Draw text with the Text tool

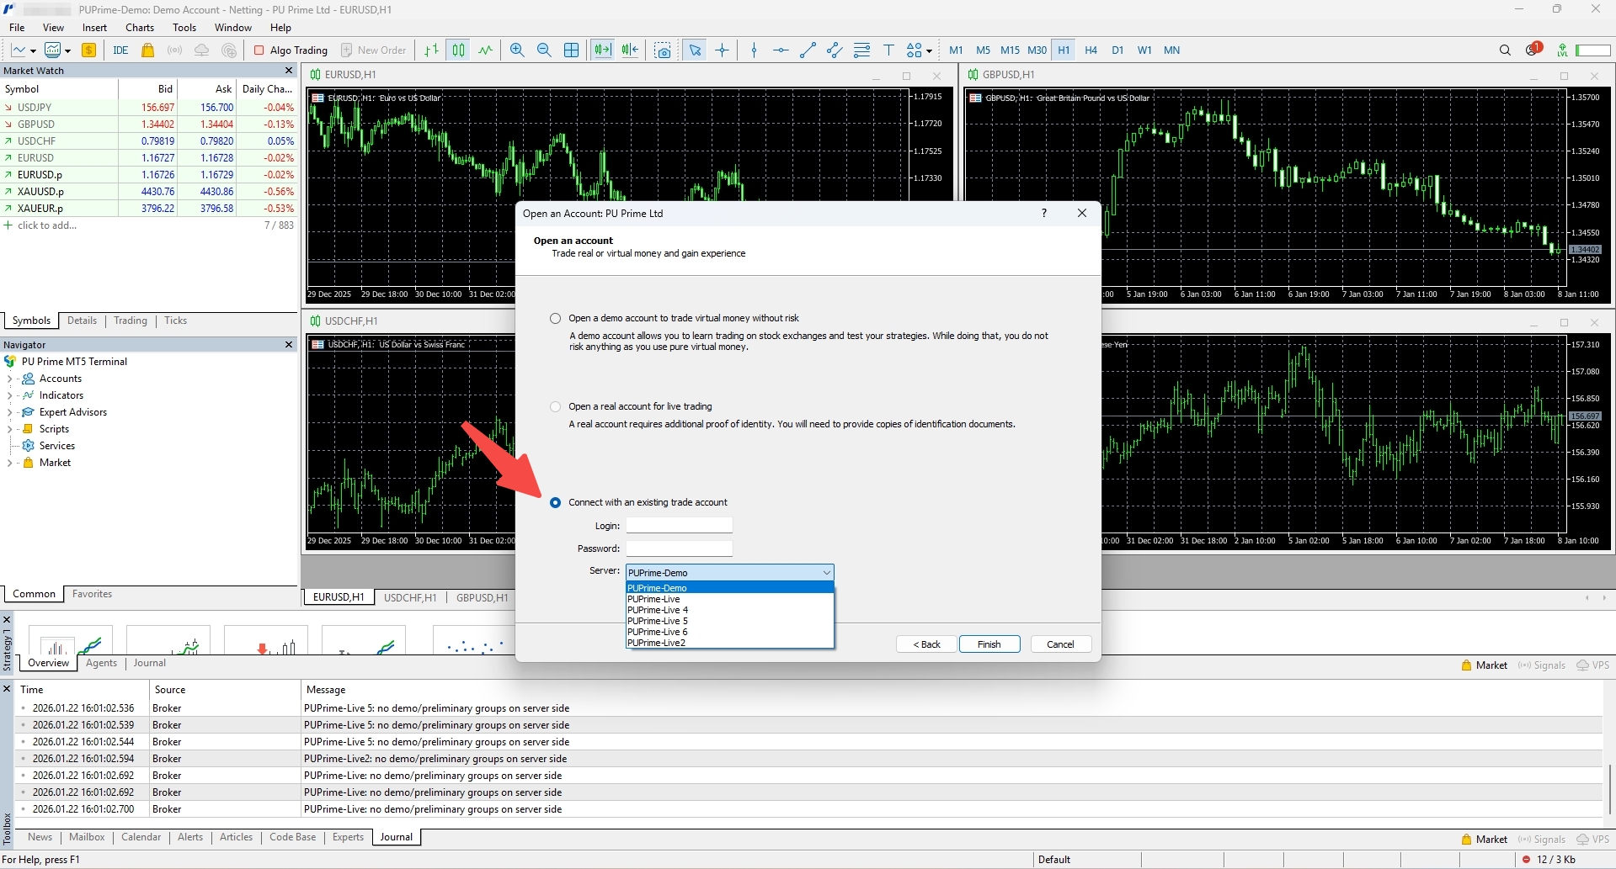(x=888, y=50)
